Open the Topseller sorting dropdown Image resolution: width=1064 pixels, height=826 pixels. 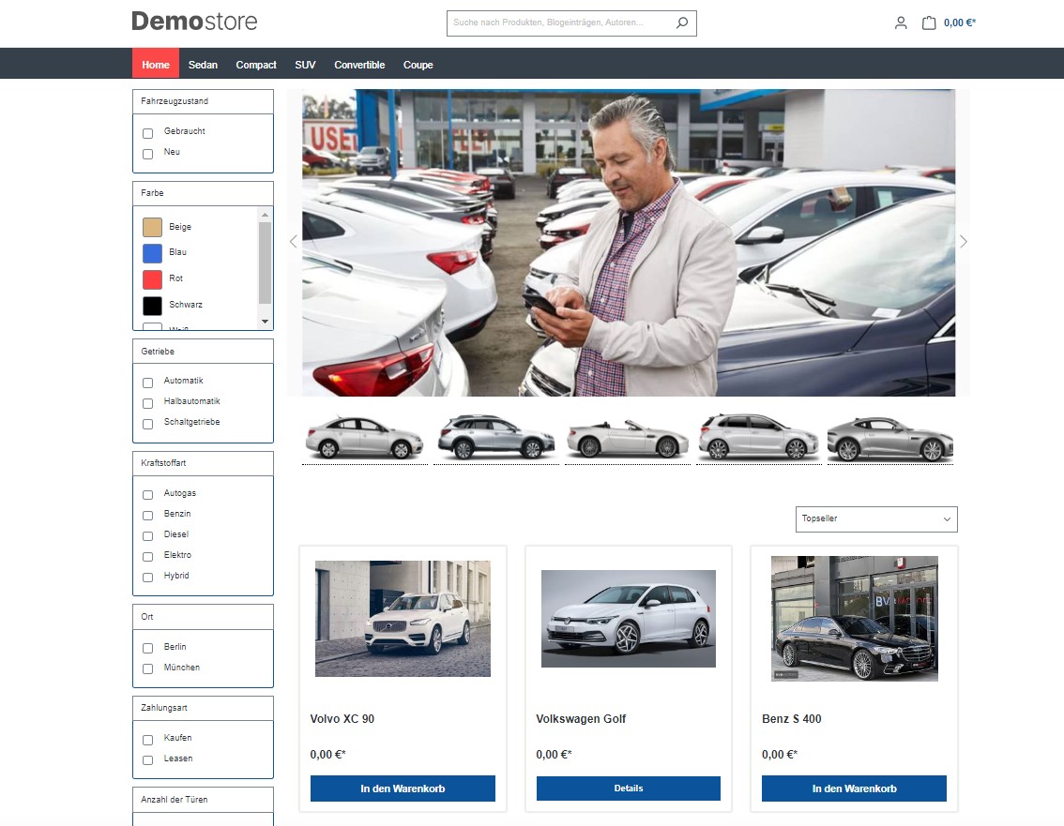pos(876,518)
